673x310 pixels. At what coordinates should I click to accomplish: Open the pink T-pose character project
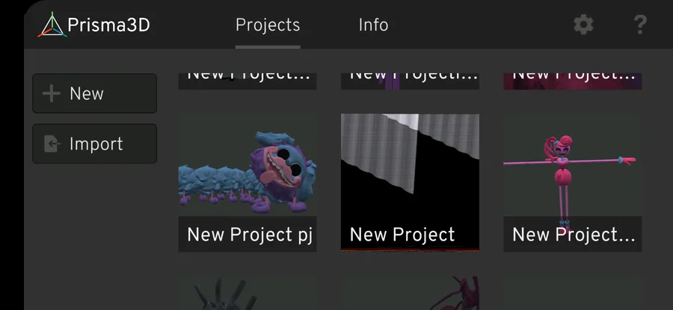click(x=573, y=166)
